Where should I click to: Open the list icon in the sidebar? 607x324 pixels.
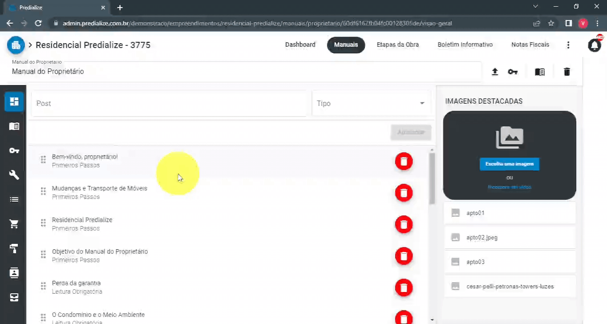[x=14, y=199]
